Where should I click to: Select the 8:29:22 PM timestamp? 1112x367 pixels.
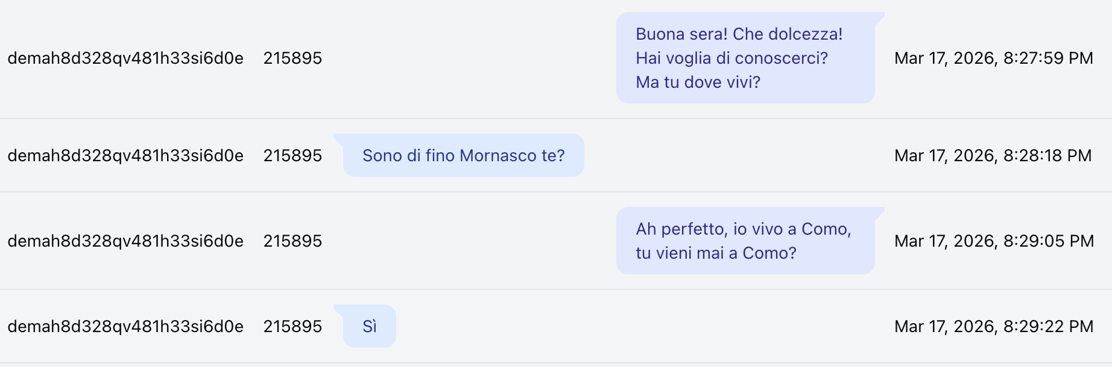pyautogui.click(x=993, y=327)
